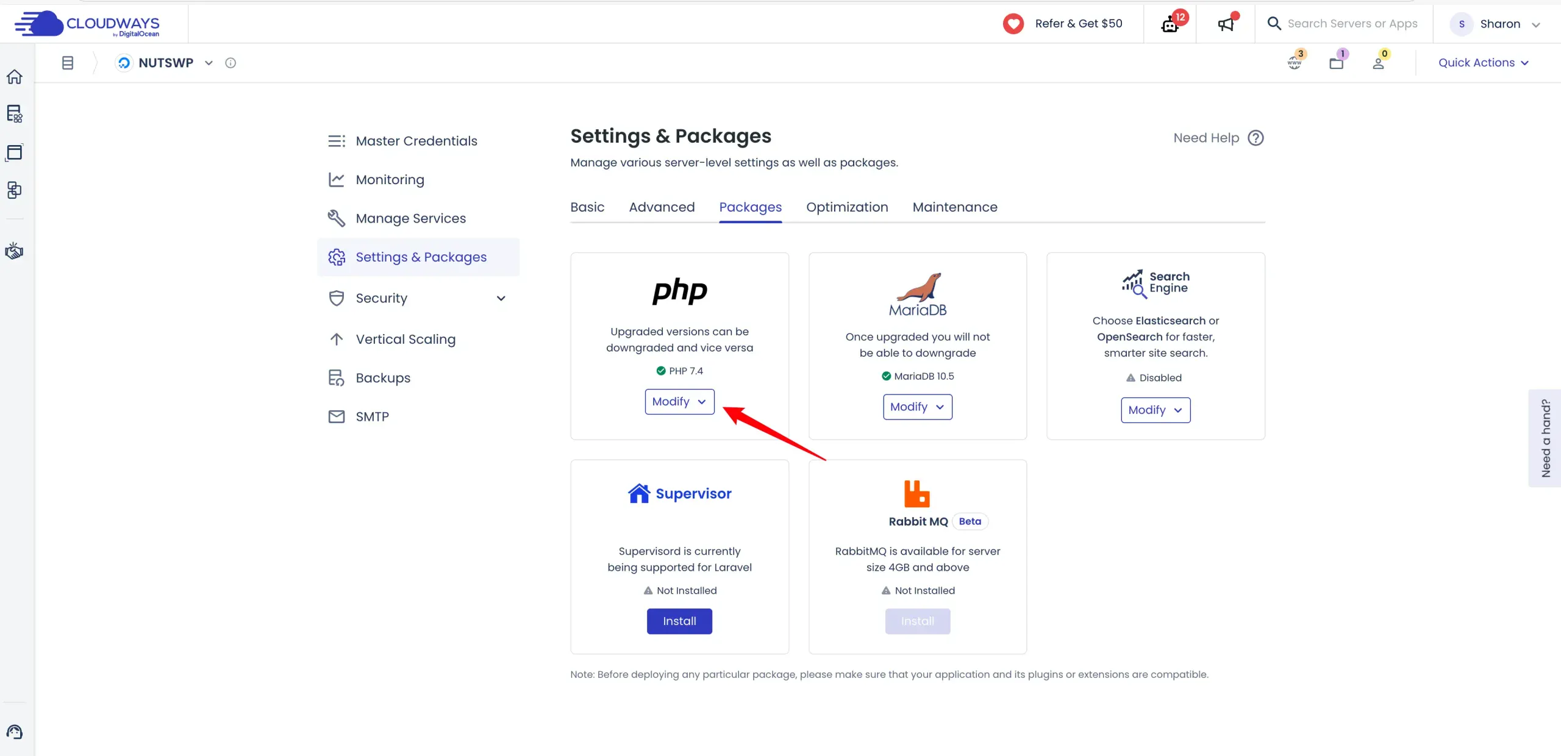
Task: Click the home icon in left sidebar
Action: tap(15, 77)
